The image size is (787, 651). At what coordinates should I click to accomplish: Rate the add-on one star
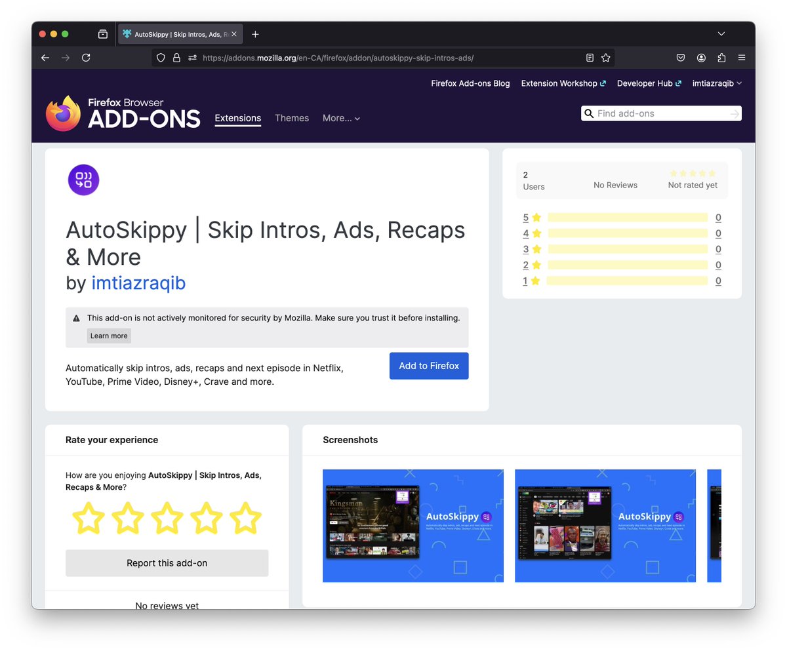89,518
